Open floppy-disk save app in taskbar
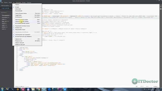 point(28,89)
